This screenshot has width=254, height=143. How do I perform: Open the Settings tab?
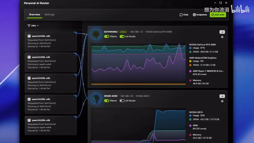tap(49, 15)
